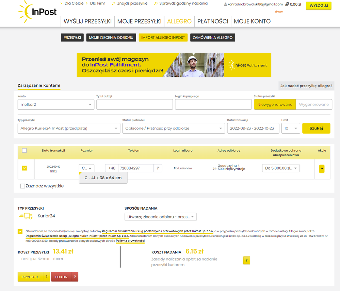
Task: Open the Znajdź przesyłkę link
Action: tap(132, 3)
